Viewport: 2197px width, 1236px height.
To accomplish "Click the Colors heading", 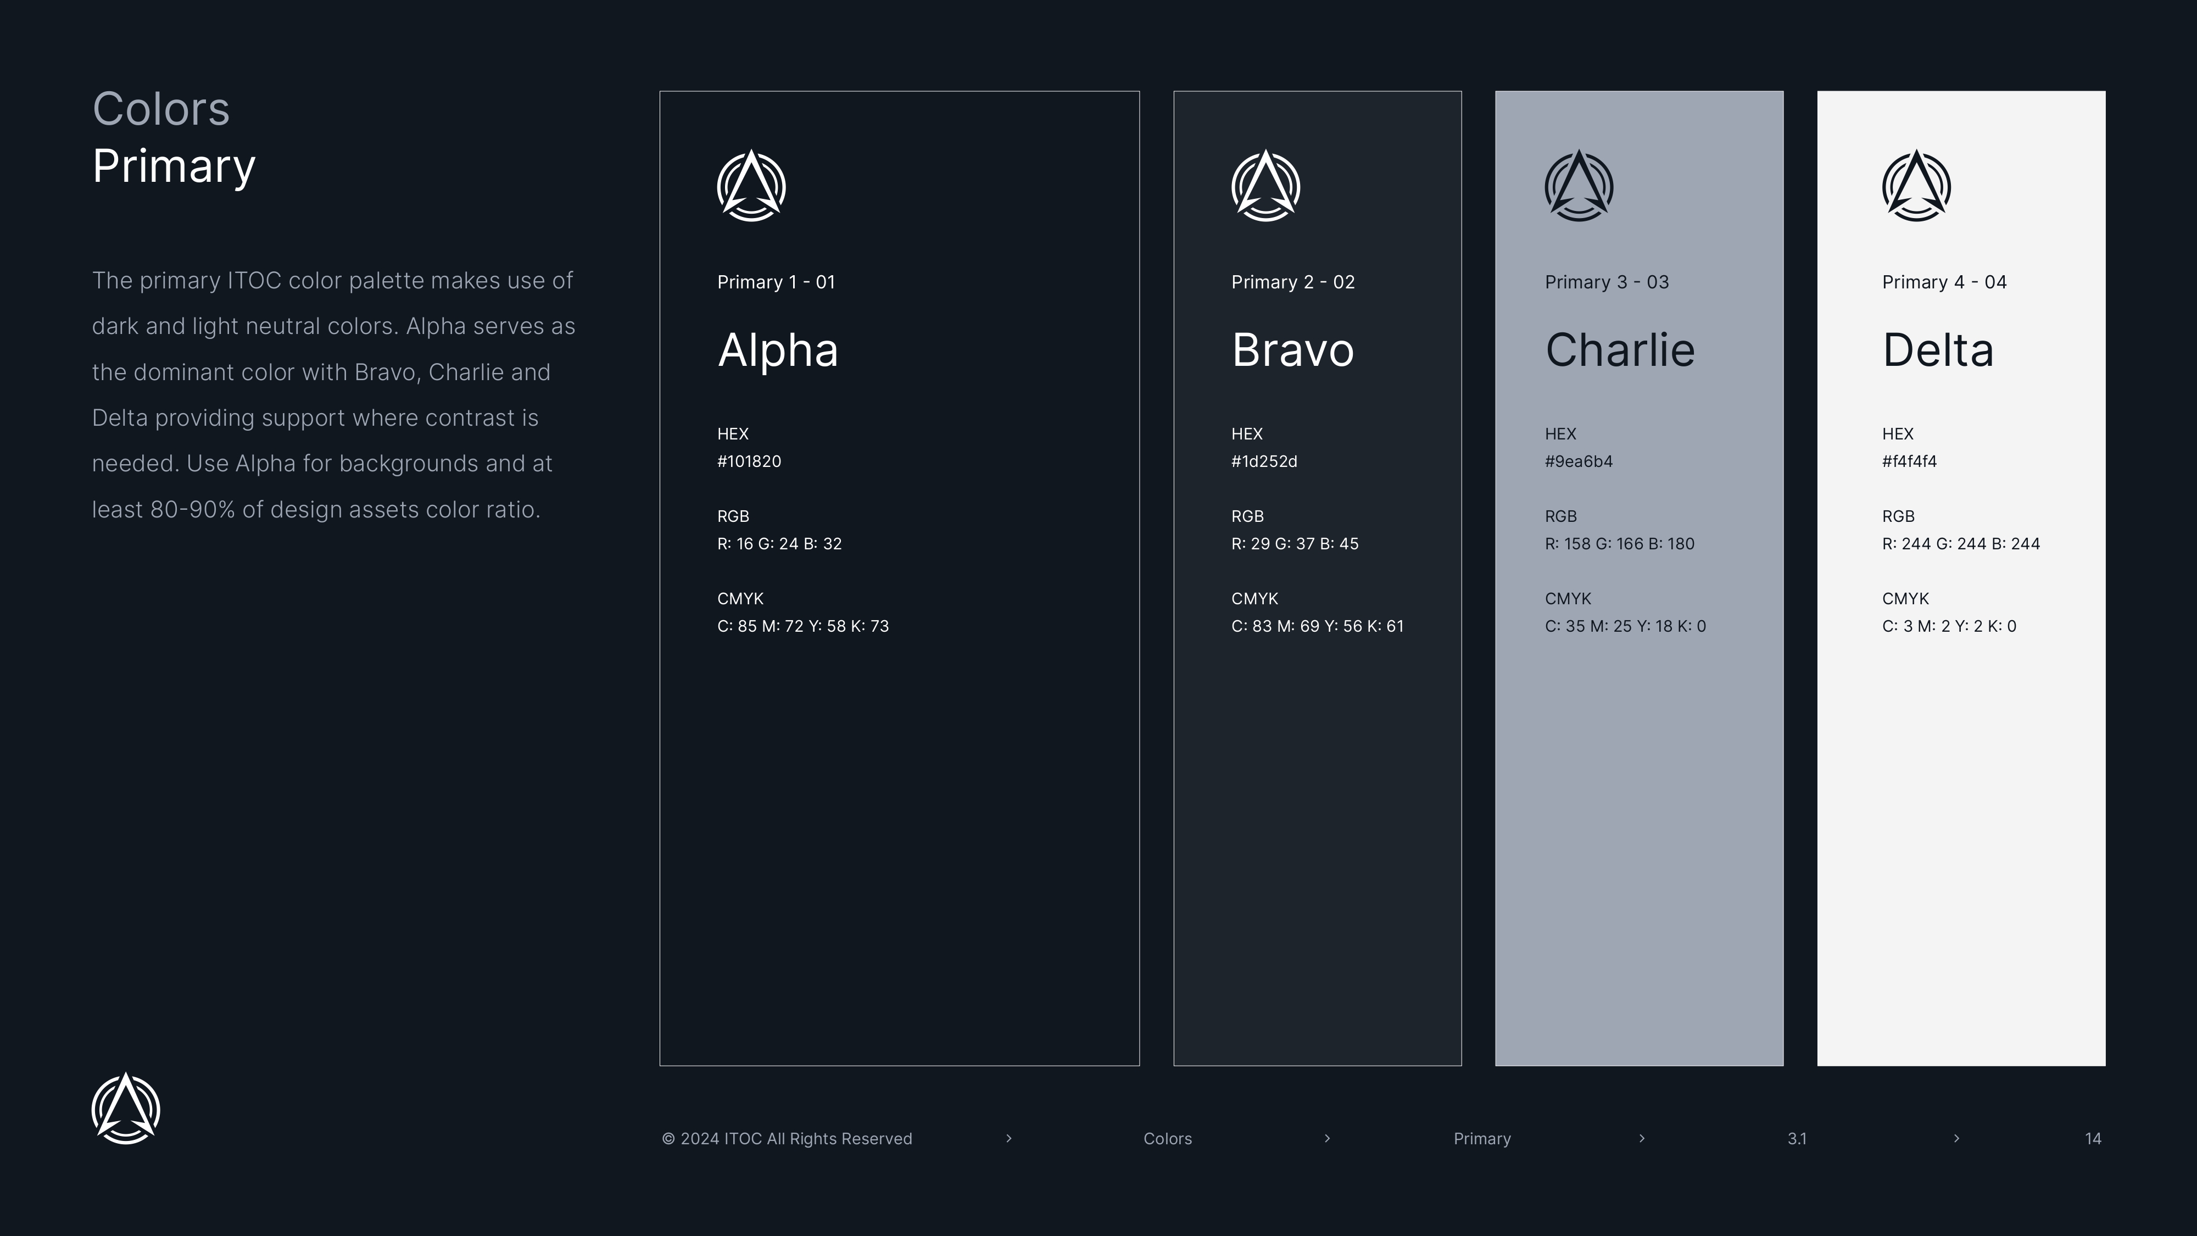I will tap(161, 109).
